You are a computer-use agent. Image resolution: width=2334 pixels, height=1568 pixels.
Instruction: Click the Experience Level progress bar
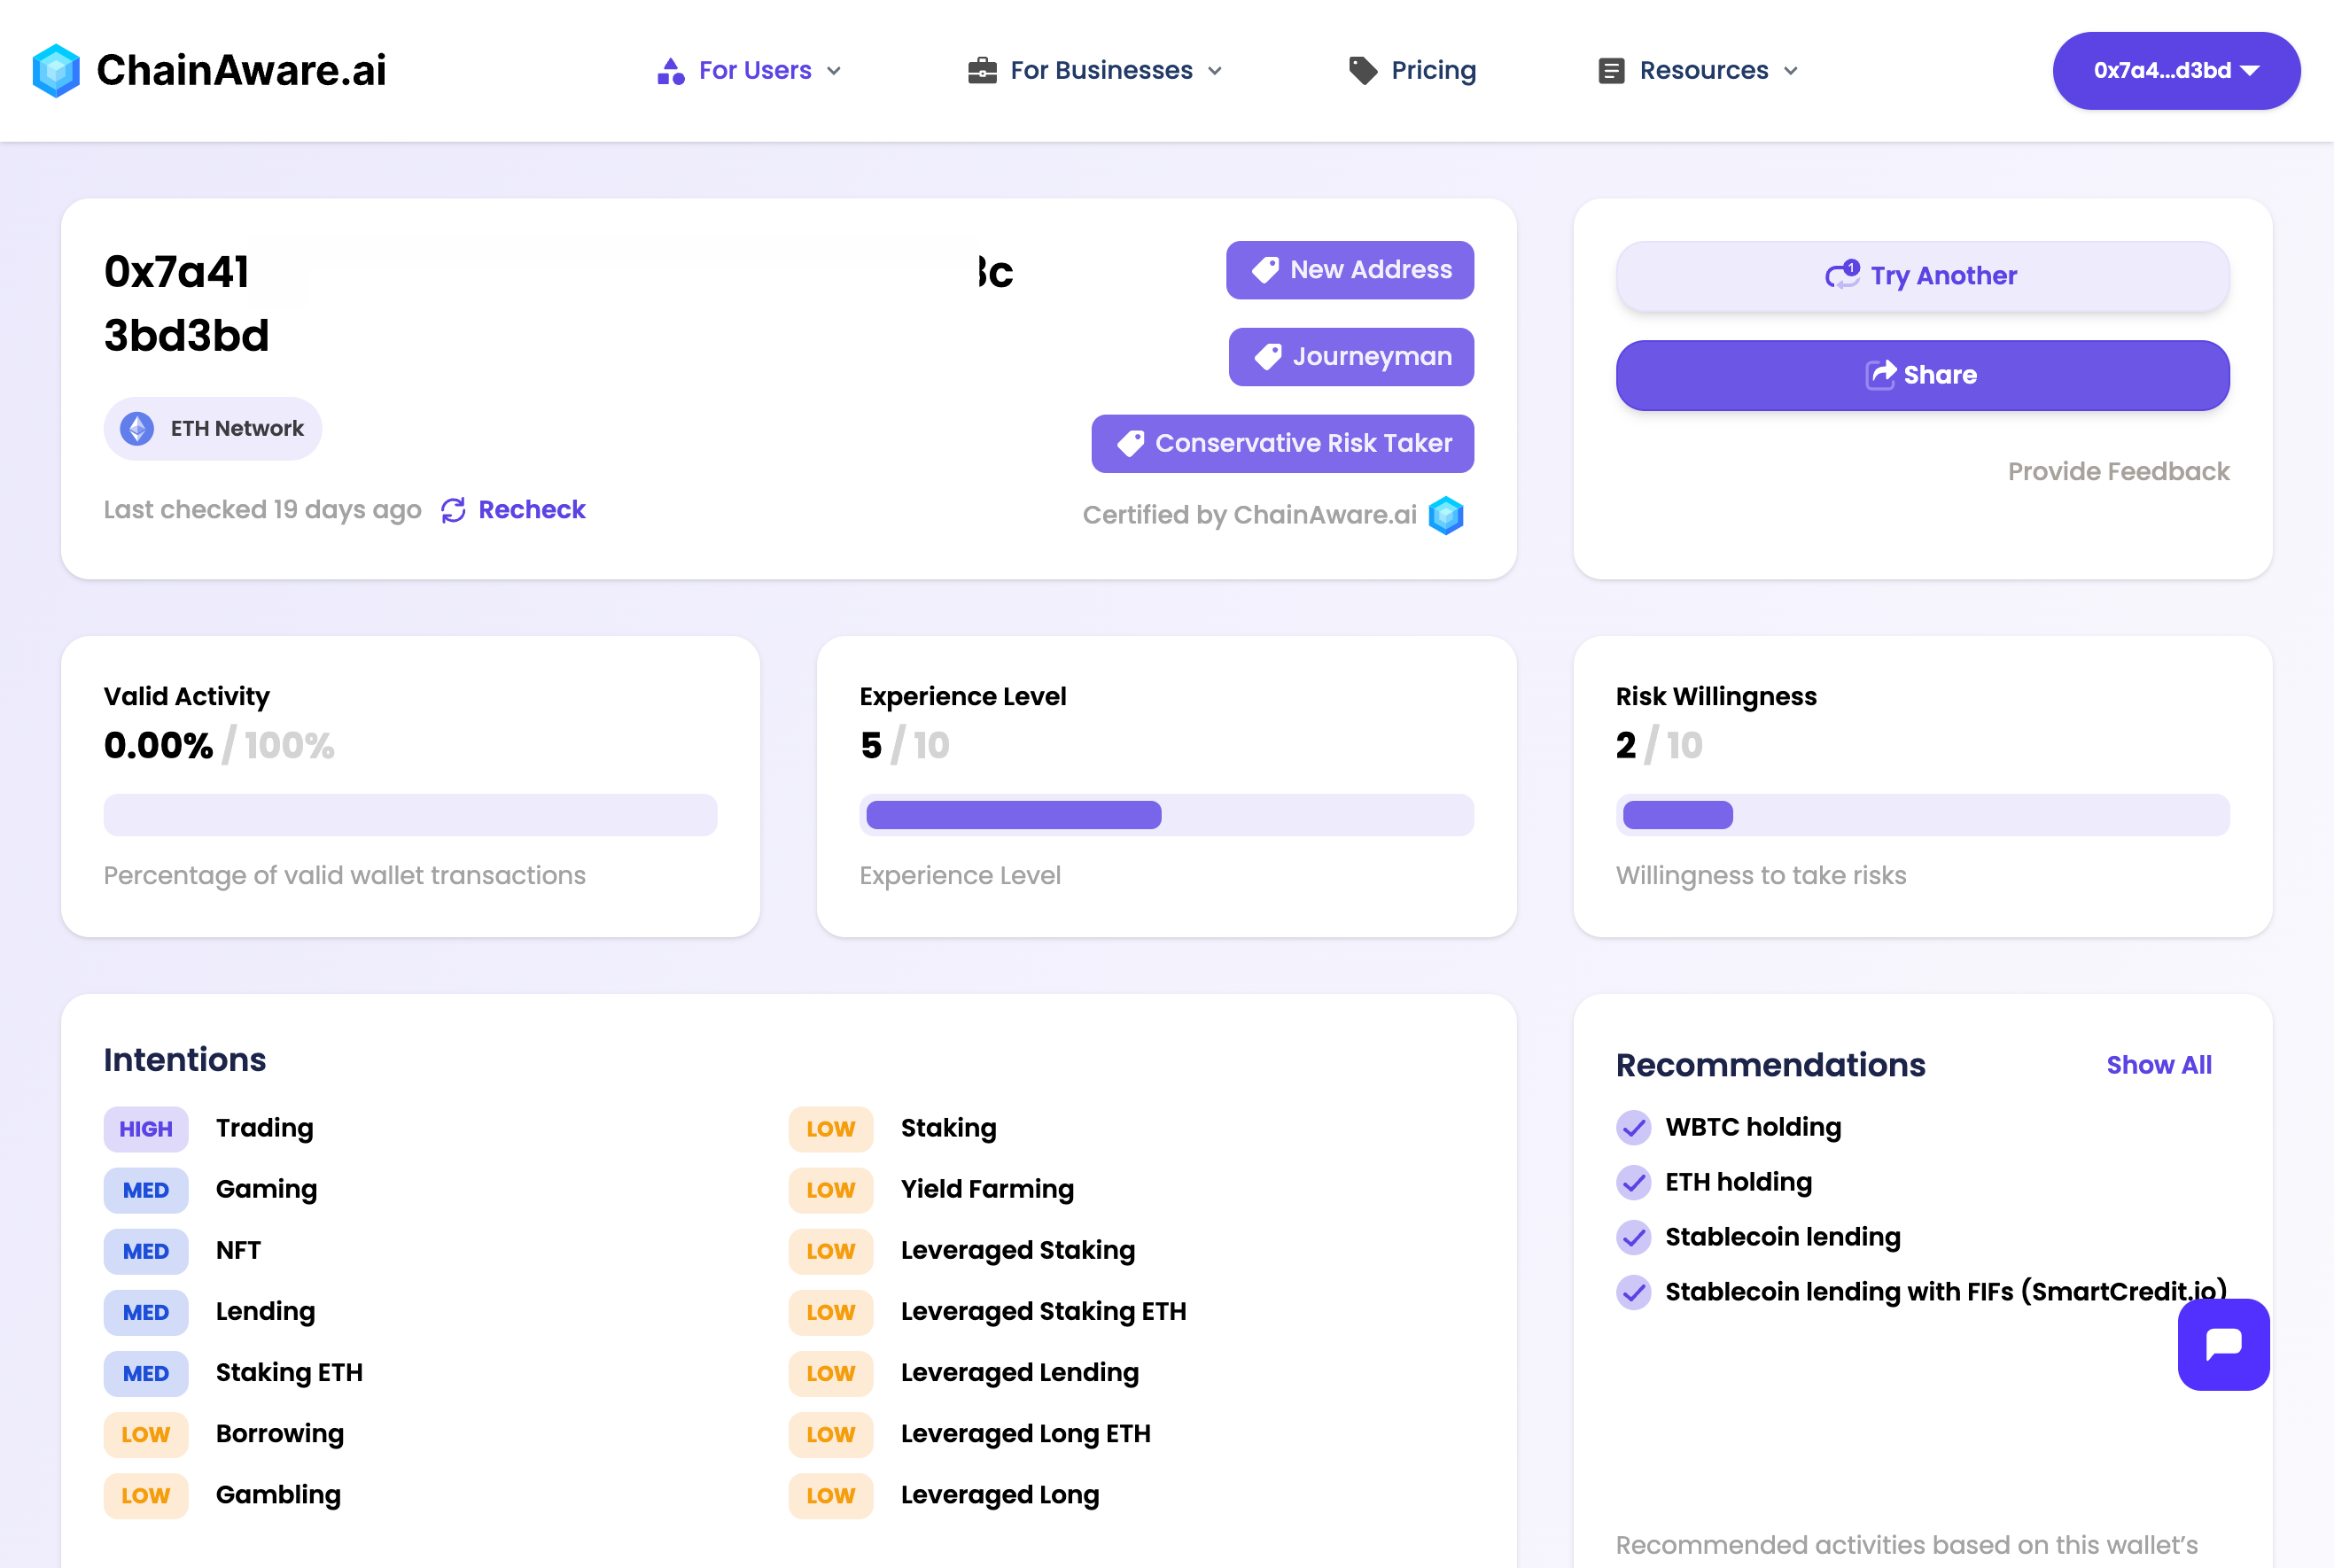coord(1166,815)
